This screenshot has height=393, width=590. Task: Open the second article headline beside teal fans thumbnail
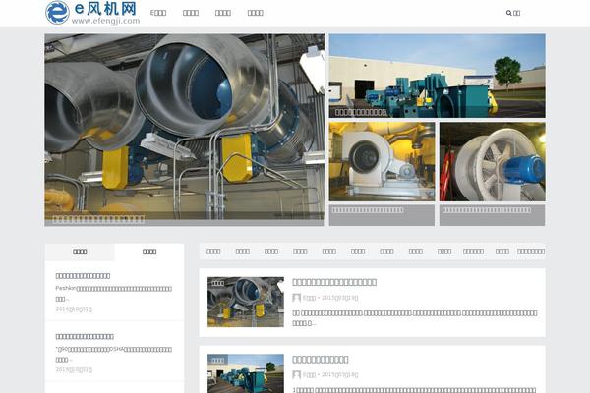(321, 360)
